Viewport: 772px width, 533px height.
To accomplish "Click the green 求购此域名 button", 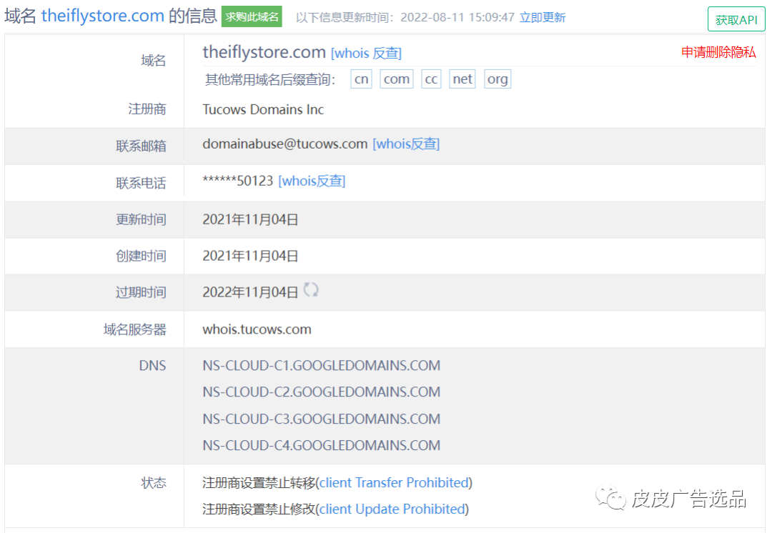I will pyautogui.click(x=252, y=16).
